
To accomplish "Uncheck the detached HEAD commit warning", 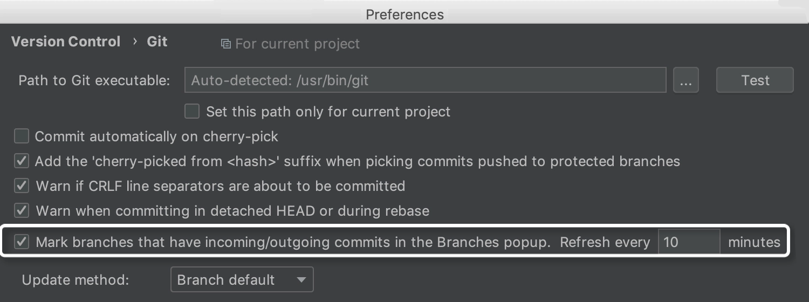I will click(22, 210).
